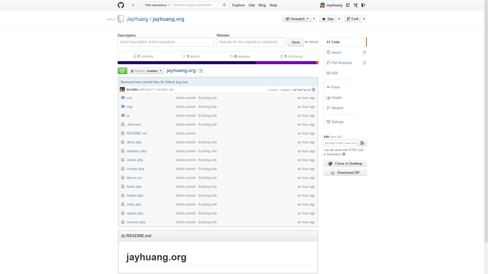This screenshot has height=274, width=488.
Task: Open the branch: master selector
Action: [146, 71]
